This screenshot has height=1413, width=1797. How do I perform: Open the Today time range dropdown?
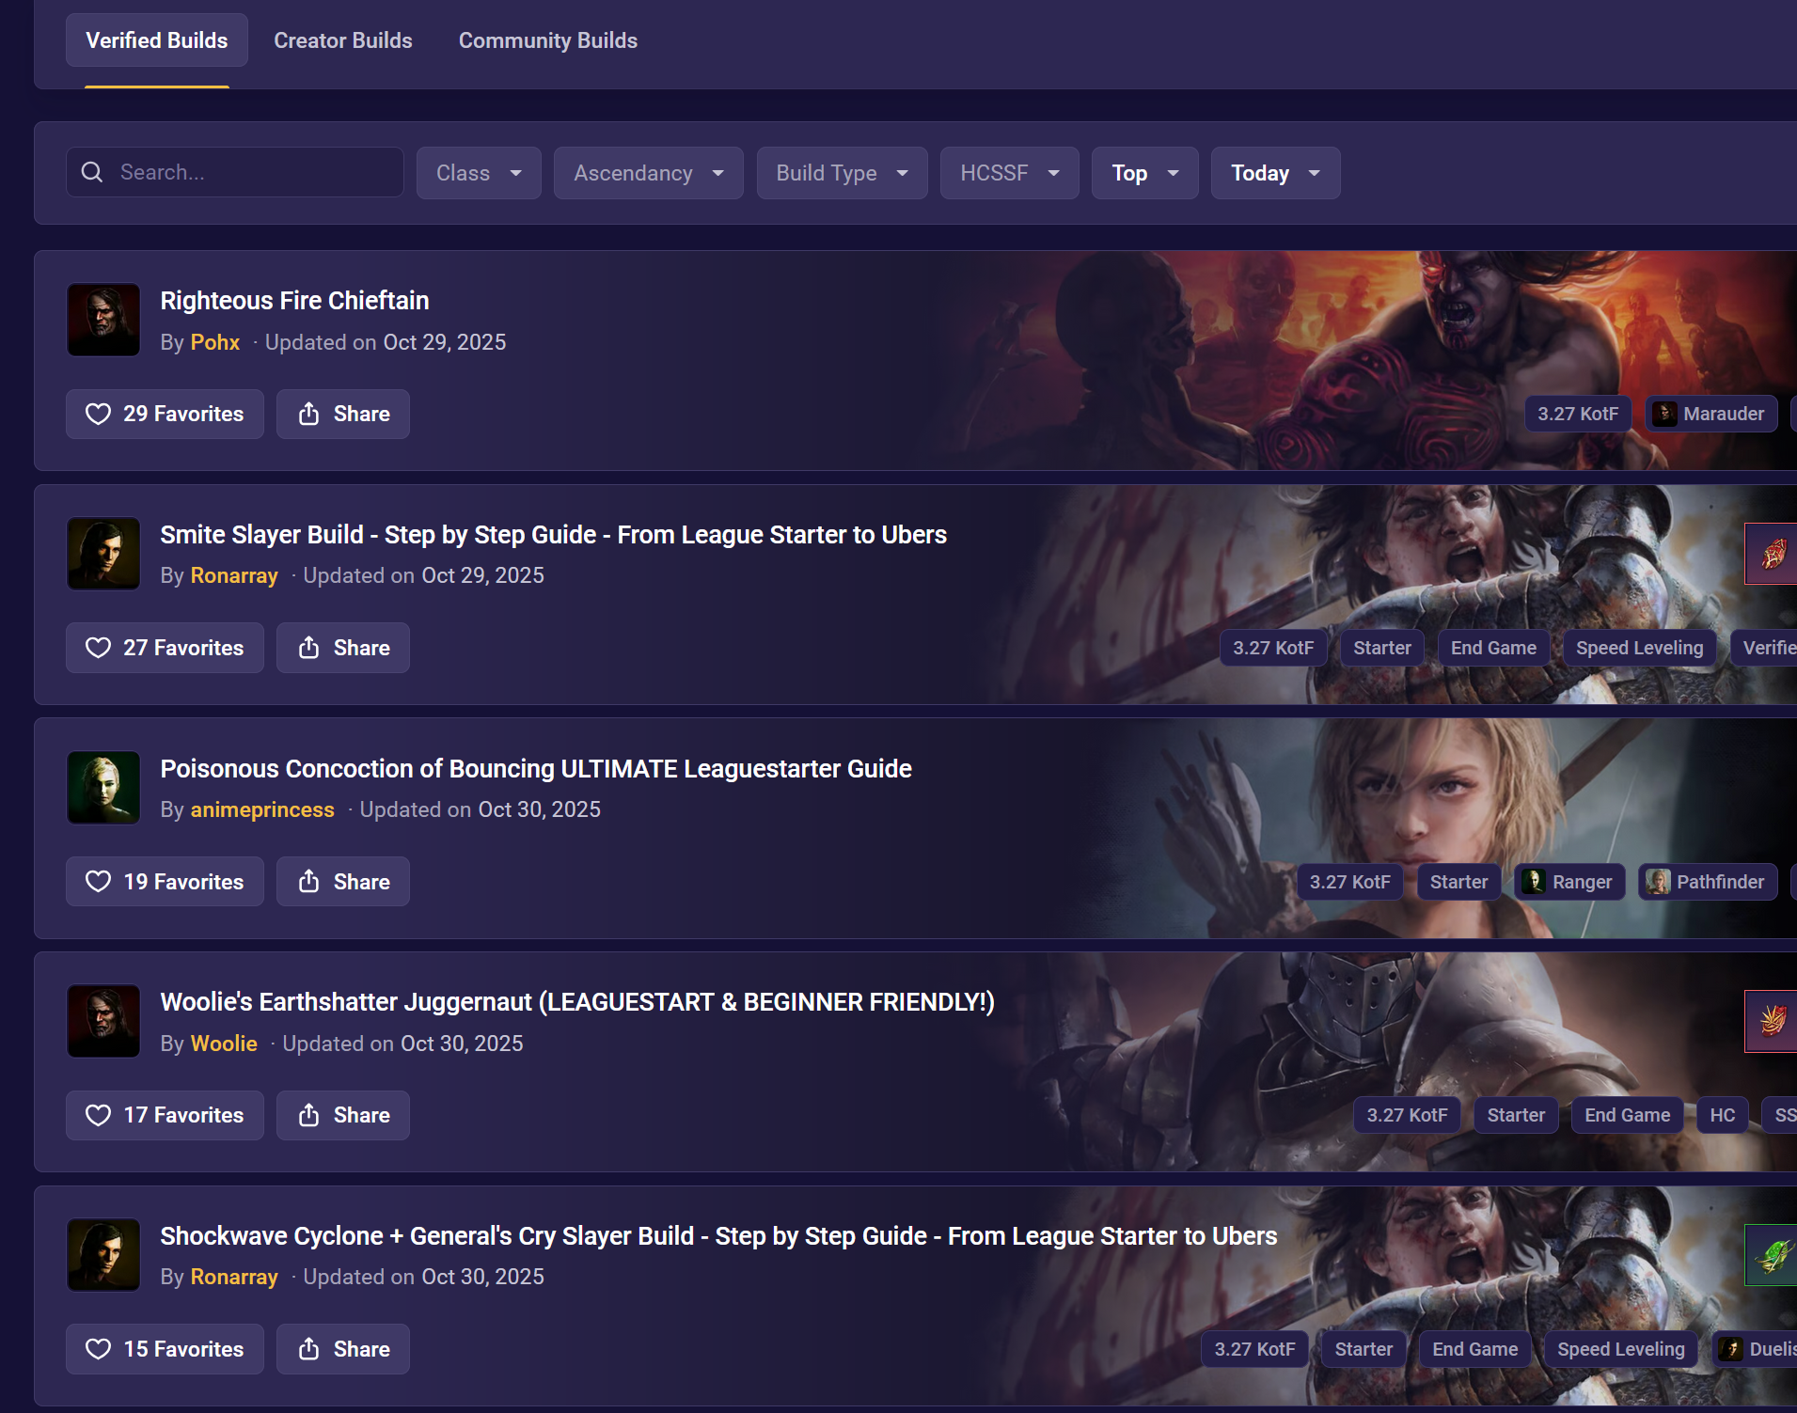1276,173
